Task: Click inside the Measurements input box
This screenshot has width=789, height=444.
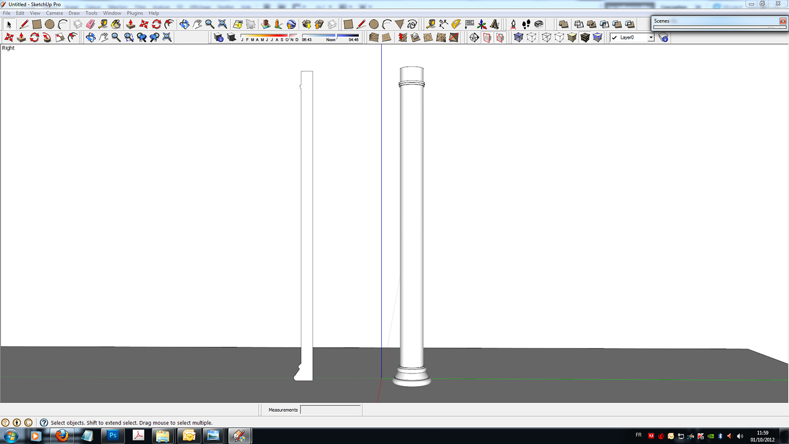Action: click(330, 410)
